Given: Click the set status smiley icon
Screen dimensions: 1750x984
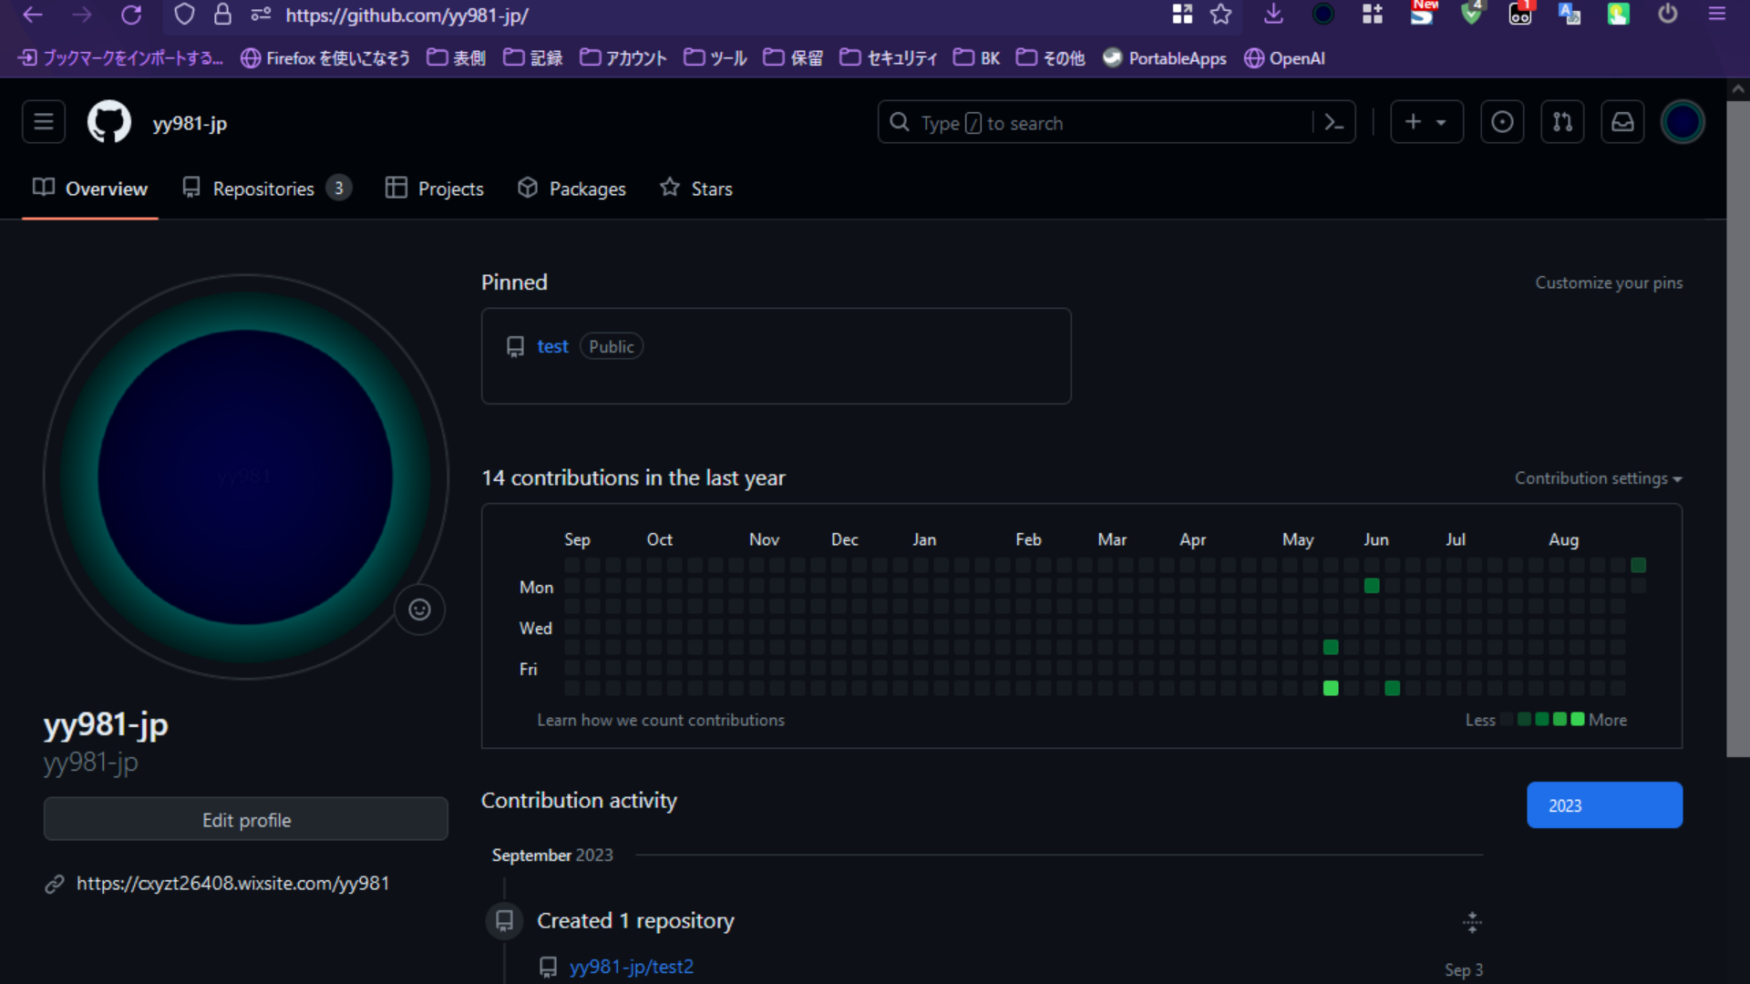Looking at the screenshot, I should point(419,610).
